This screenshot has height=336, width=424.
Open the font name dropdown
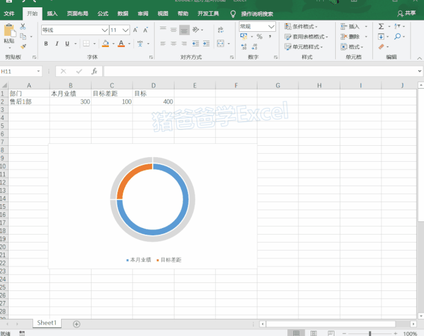click(x=105, y=30)
